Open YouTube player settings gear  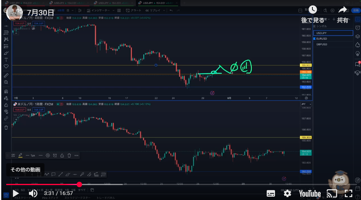(x=287, y=193)
